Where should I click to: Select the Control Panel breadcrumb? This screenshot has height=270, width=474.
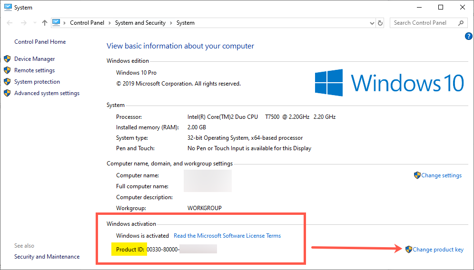coord(88,23)
